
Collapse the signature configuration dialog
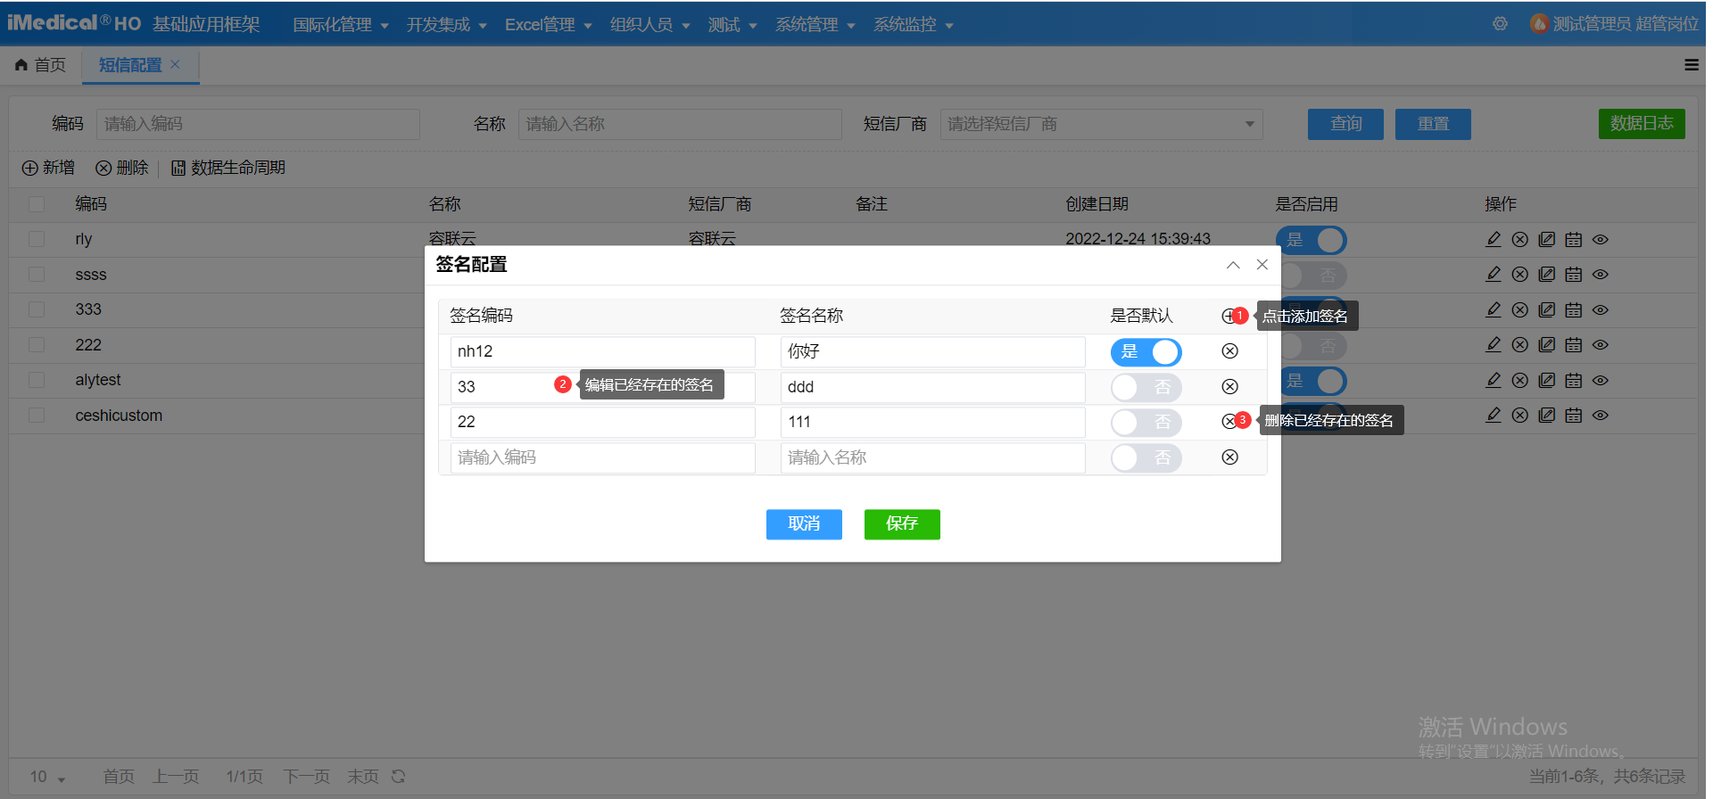(1233, 265)
